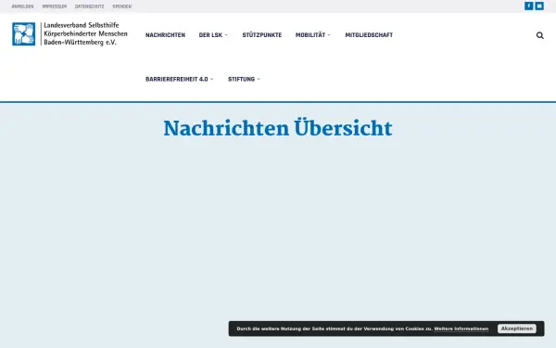Open the Anmelden link
This screenshot has width=556, height=348.
pos(22,6)
